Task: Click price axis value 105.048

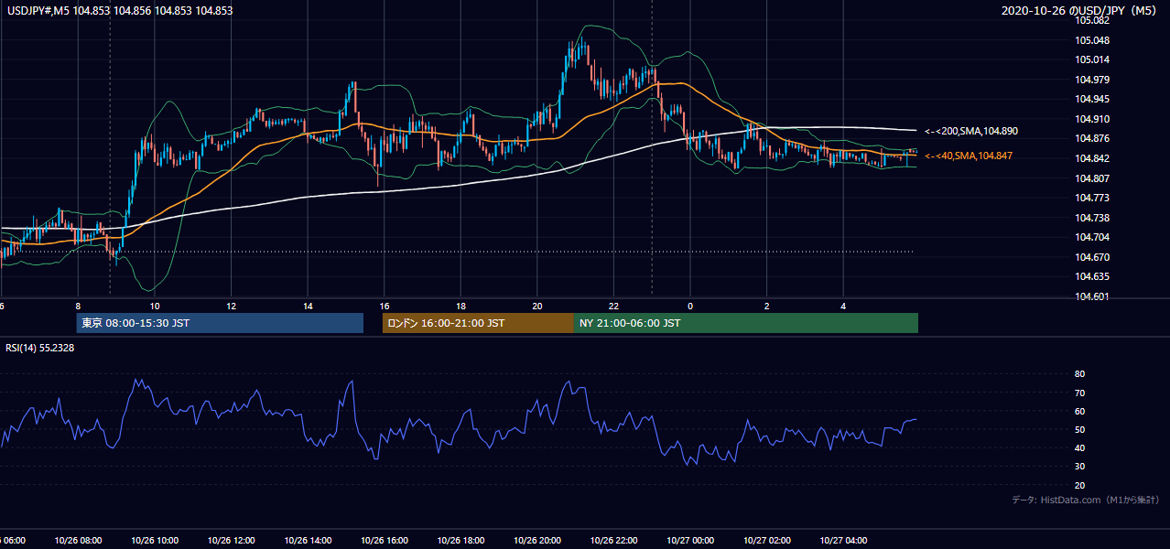Action: pos(1092,40)
